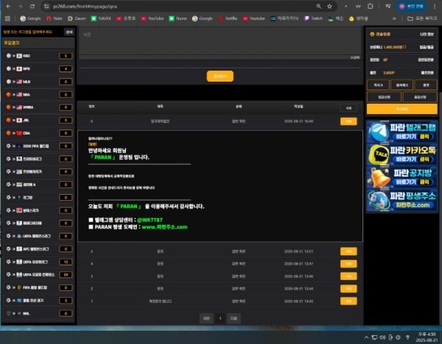Select the NBA basketball league entry

(x=29, y=94)
